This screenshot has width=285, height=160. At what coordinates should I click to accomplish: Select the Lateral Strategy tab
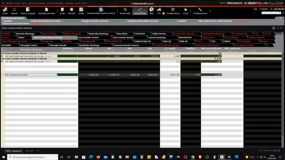[162, 37]
